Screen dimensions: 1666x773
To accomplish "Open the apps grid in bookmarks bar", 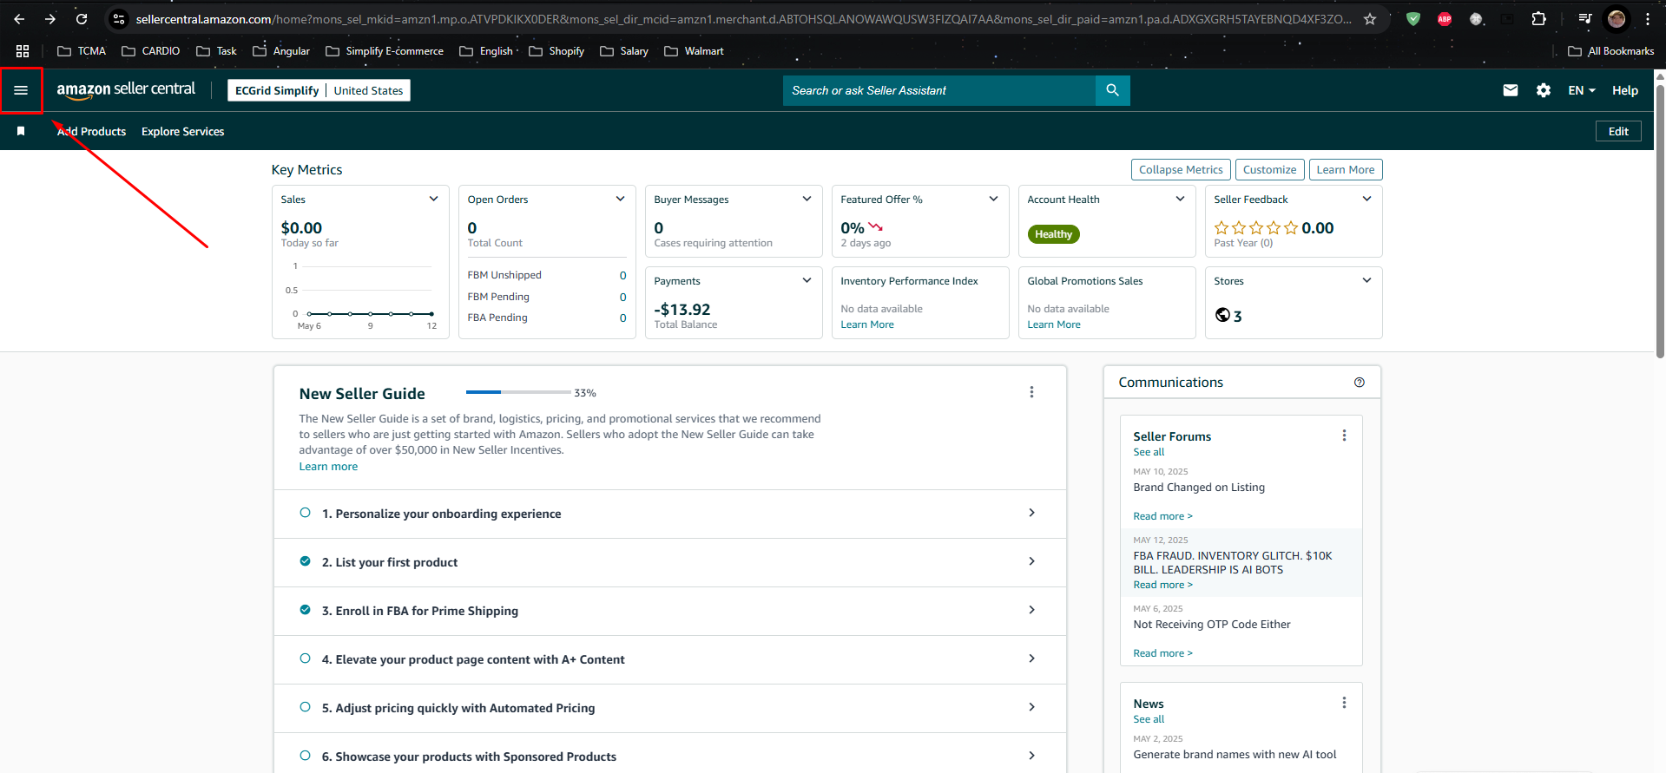I will (23, 51).
